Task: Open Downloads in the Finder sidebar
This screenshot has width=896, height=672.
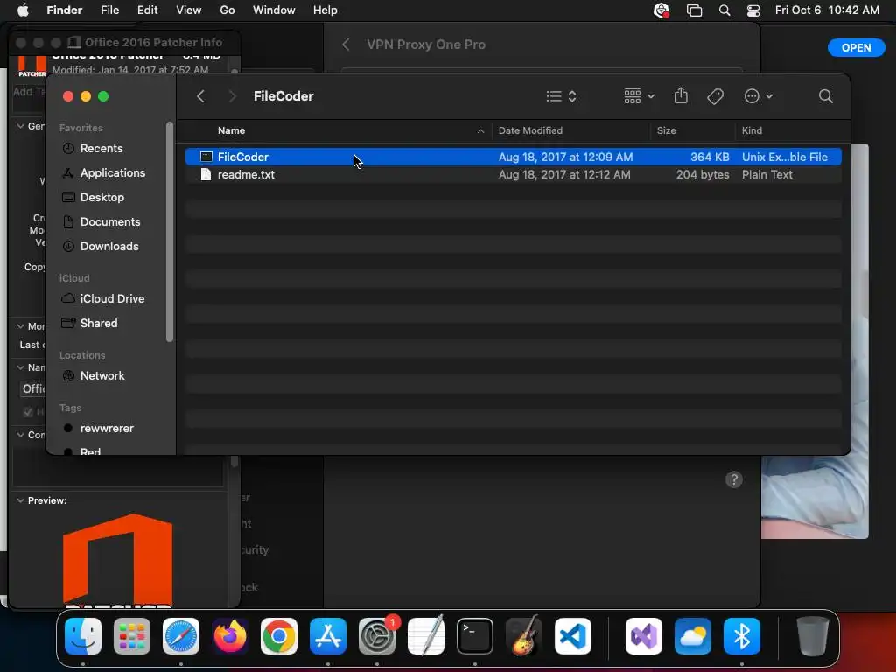Action: tap(109, 246)
